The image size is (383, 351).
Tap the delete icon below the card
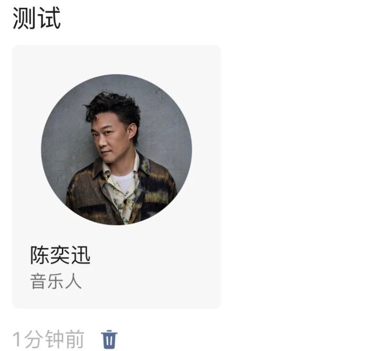[109, 339]
